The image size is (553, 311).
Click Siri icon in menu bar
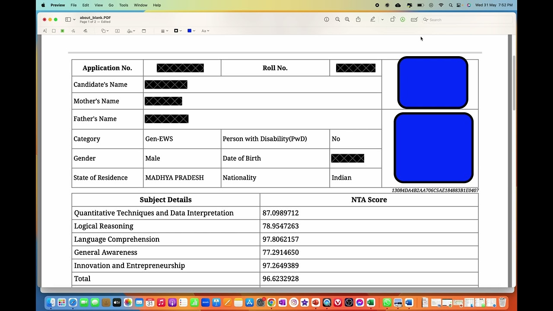469,5
